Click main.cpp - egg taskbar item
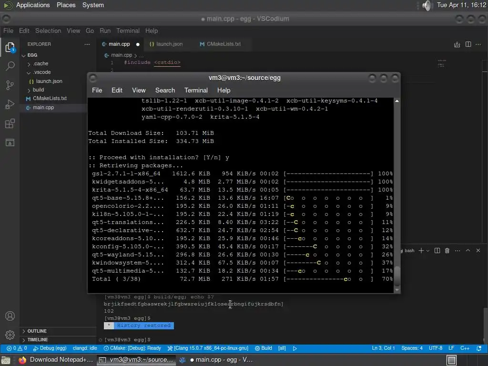This screenshot has width=488, height=366. [217, 360]
